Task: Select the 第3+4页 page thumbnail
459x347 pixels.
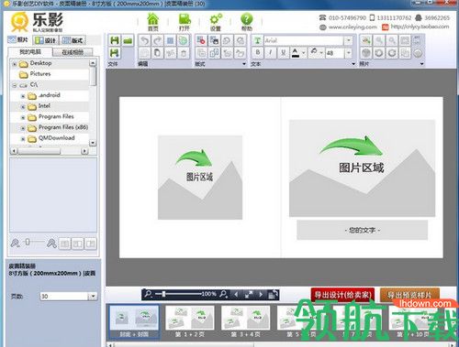Action: tap(245, 321)
